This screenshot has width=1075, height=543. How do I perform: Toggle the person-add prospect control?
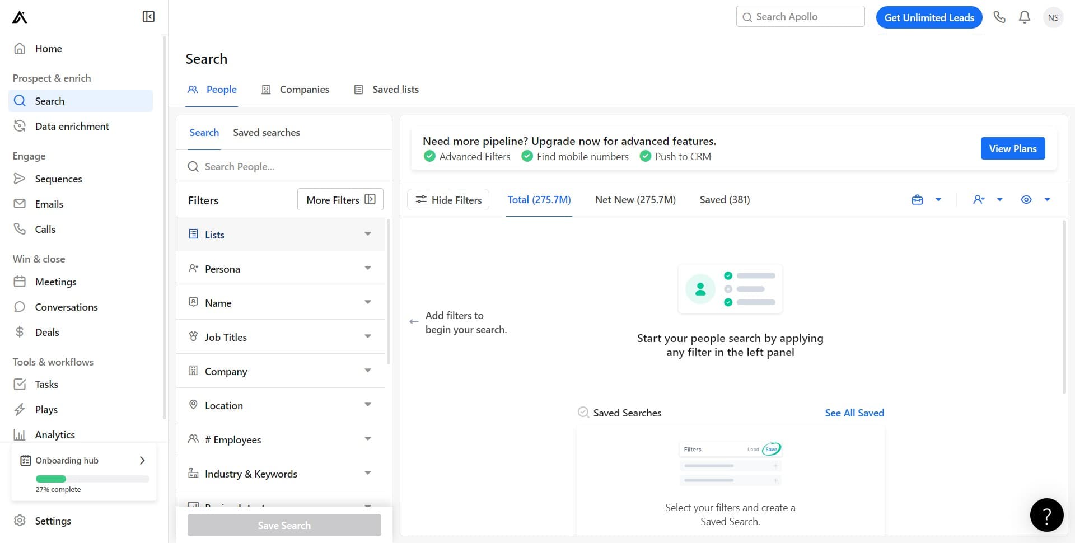[x=979, y=199]
